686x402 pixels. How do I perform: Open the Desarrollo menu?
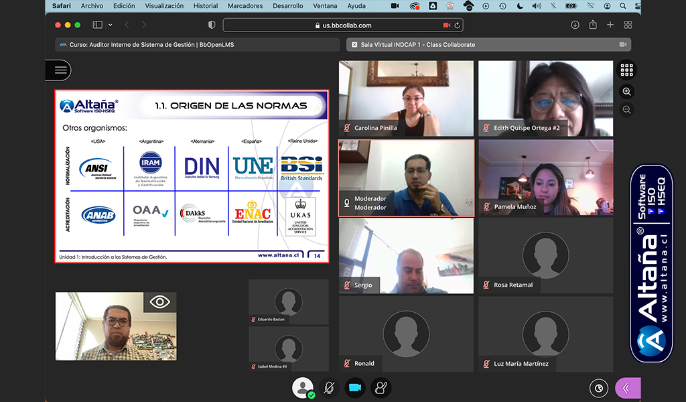tap(287, 5)
